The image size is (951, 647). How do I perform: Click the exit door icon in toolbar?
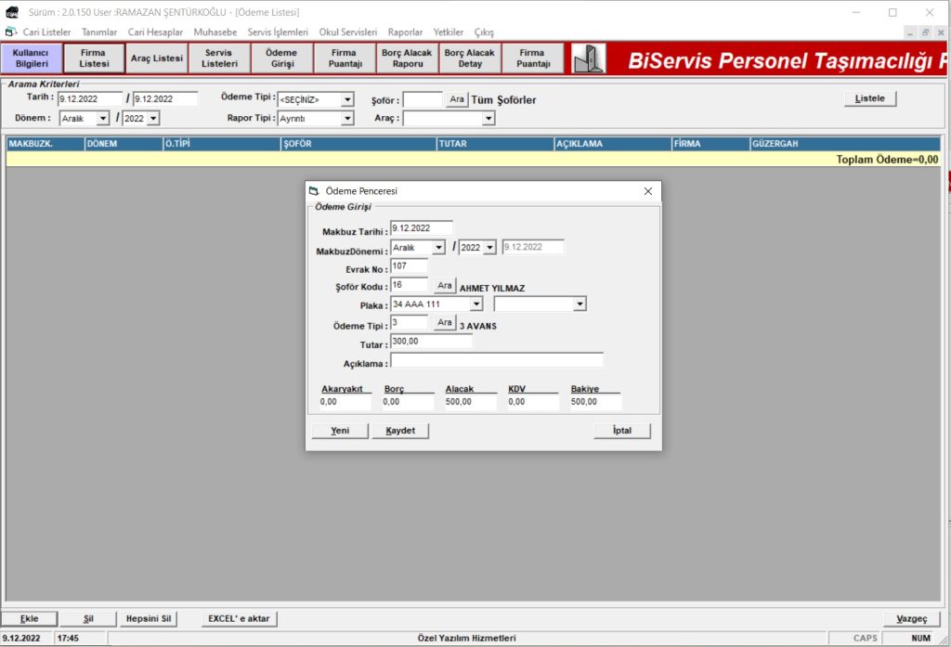[589, 58]
